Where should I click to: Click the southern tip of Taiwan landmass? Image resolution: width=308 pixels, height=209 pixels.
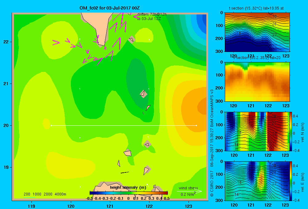(101, 45)
